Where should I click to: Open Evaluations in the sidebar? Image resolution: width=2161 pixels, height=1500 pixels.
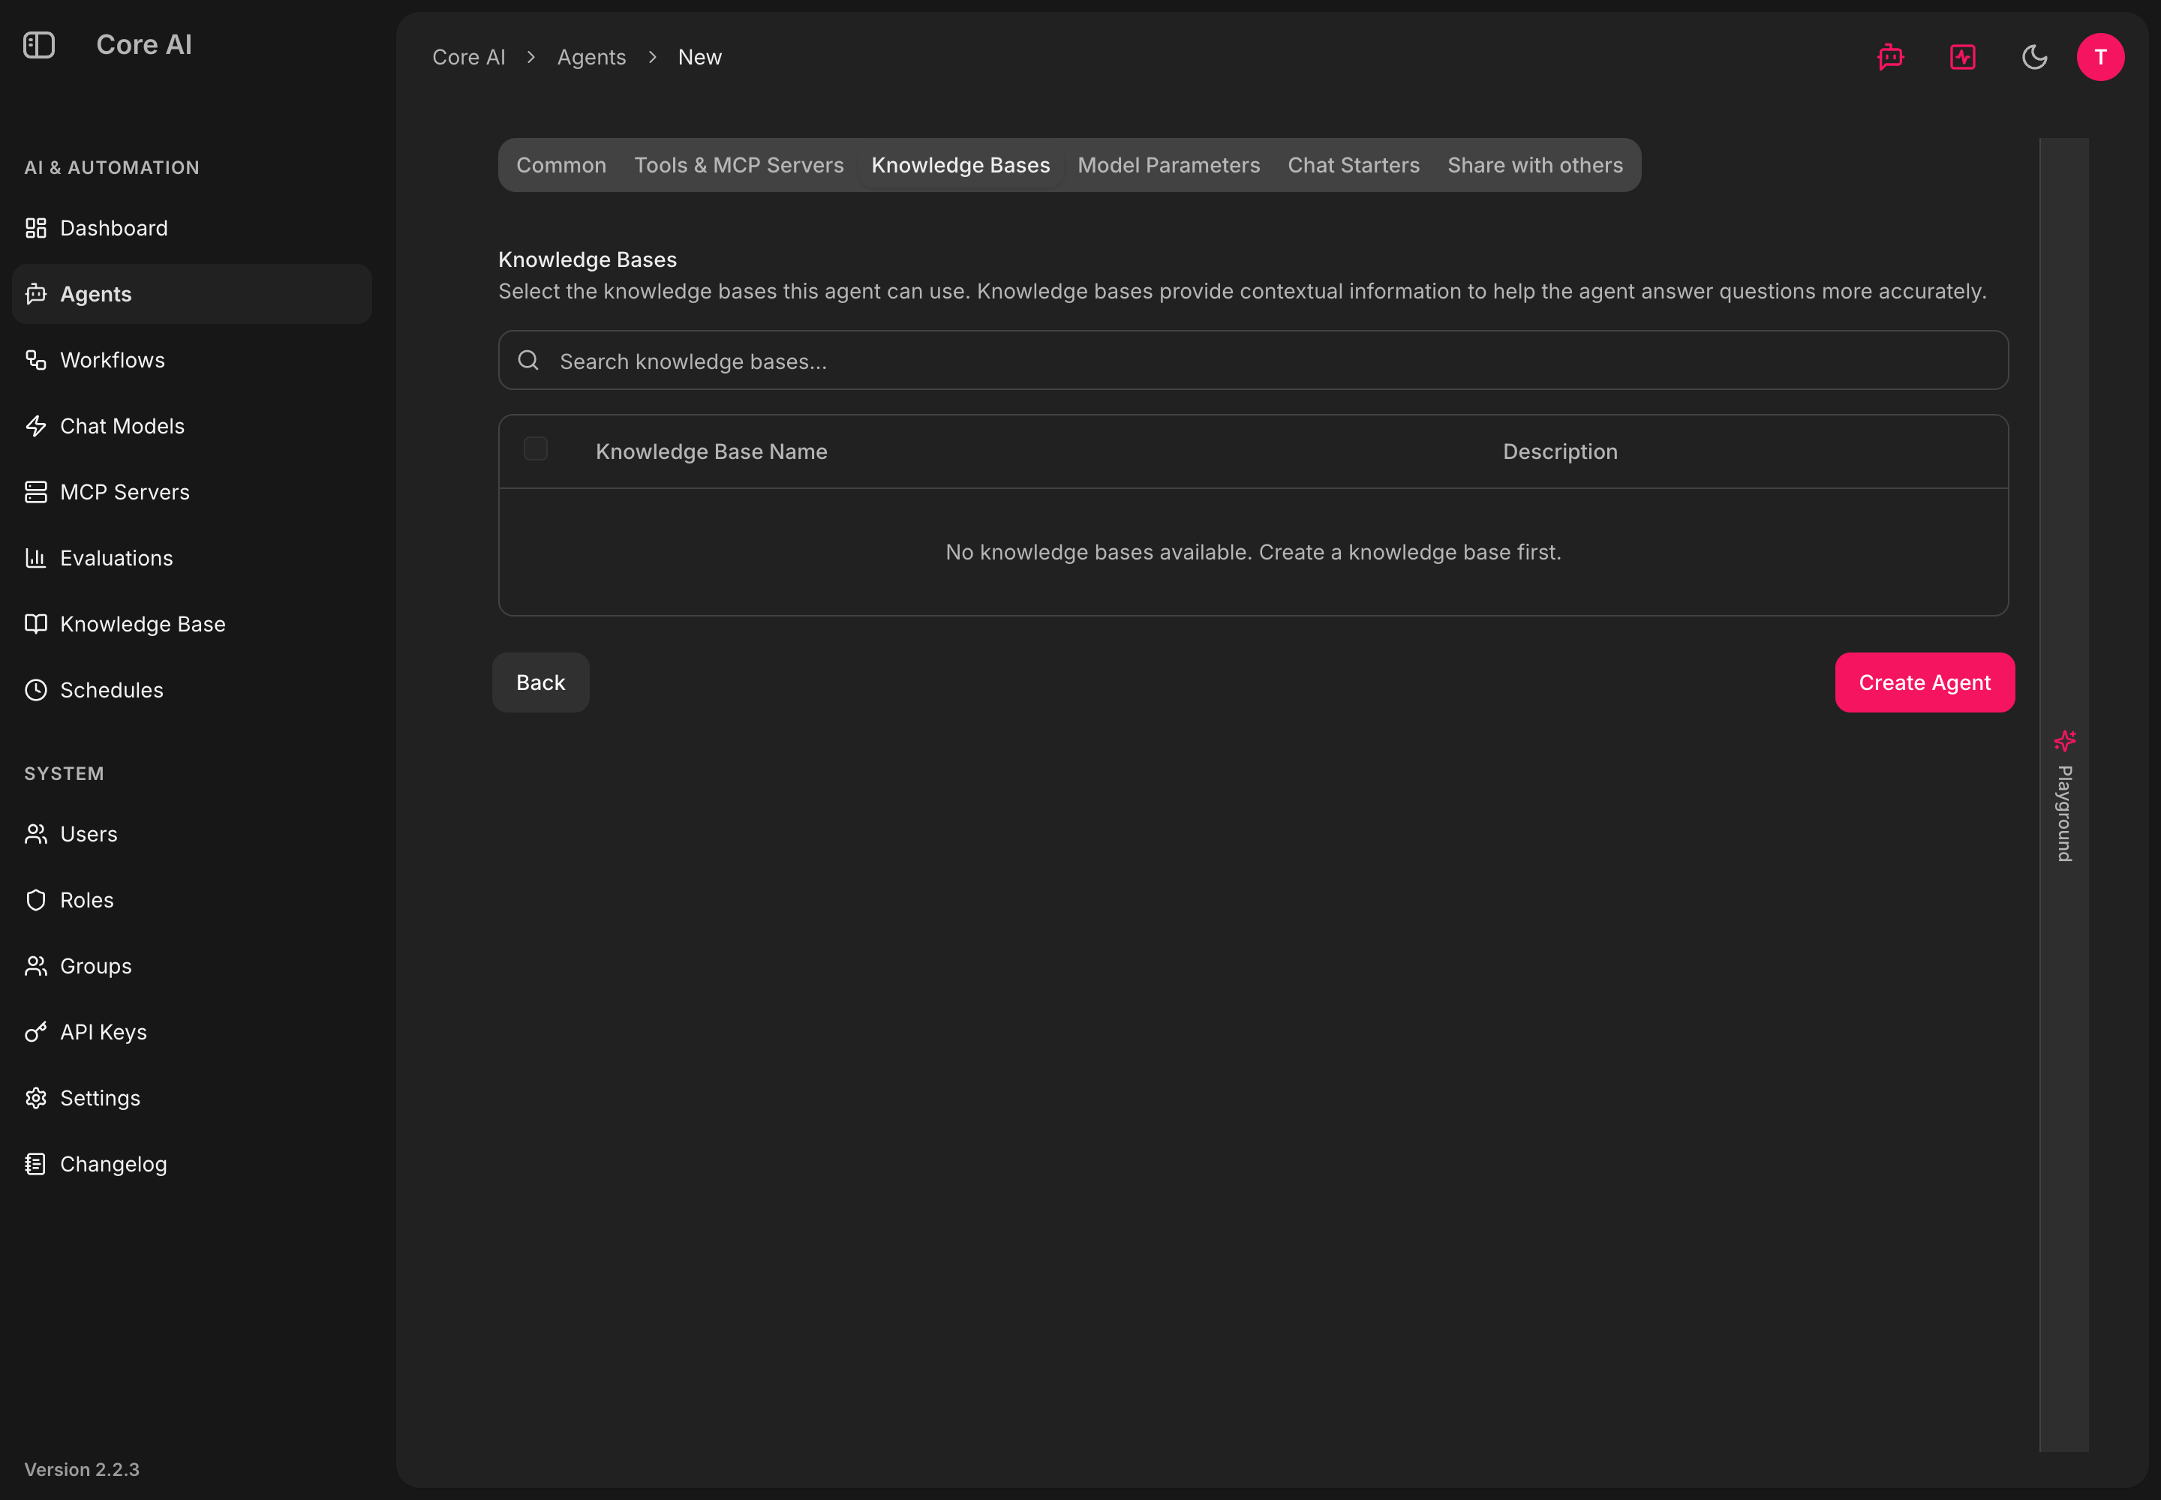[192, 558]
